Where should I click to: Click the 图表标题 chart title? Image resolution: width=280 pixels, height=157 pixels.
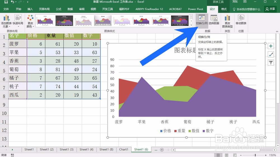click(185, 50)
